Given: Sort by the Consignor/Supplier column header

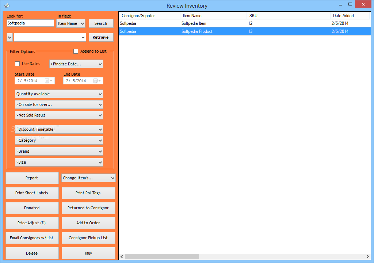Looking at the screenshot, I should tap(149, 16).
